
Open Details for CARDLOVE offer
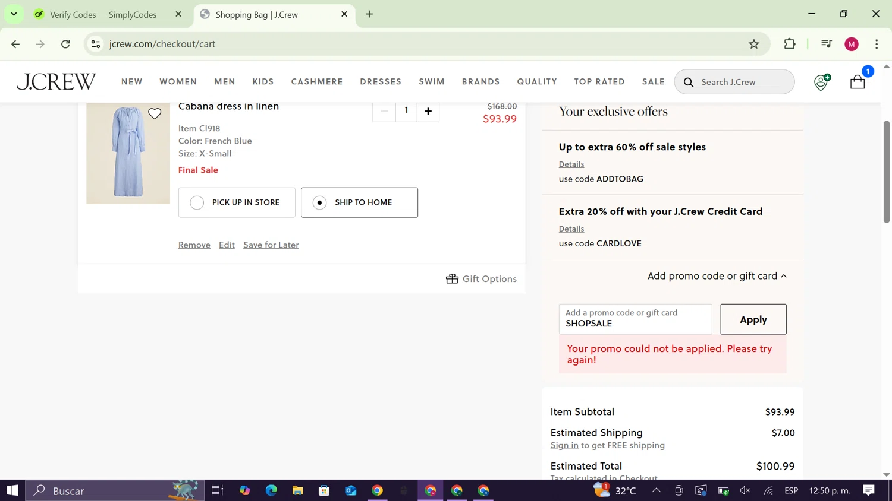coord(571,229)
